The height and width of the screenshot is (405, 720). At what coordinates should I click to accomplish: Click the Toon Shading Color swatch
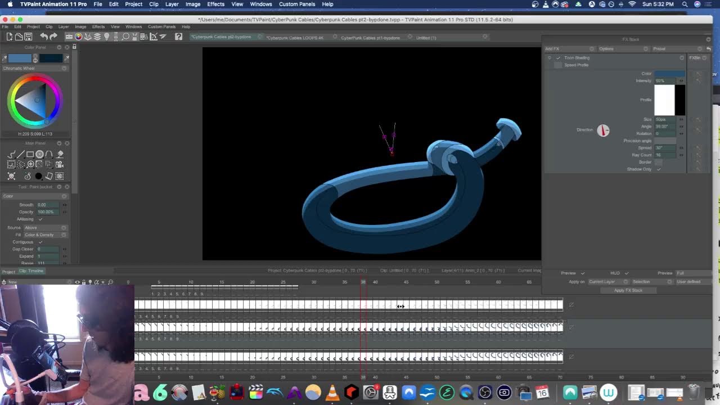[x=669, y=74]
